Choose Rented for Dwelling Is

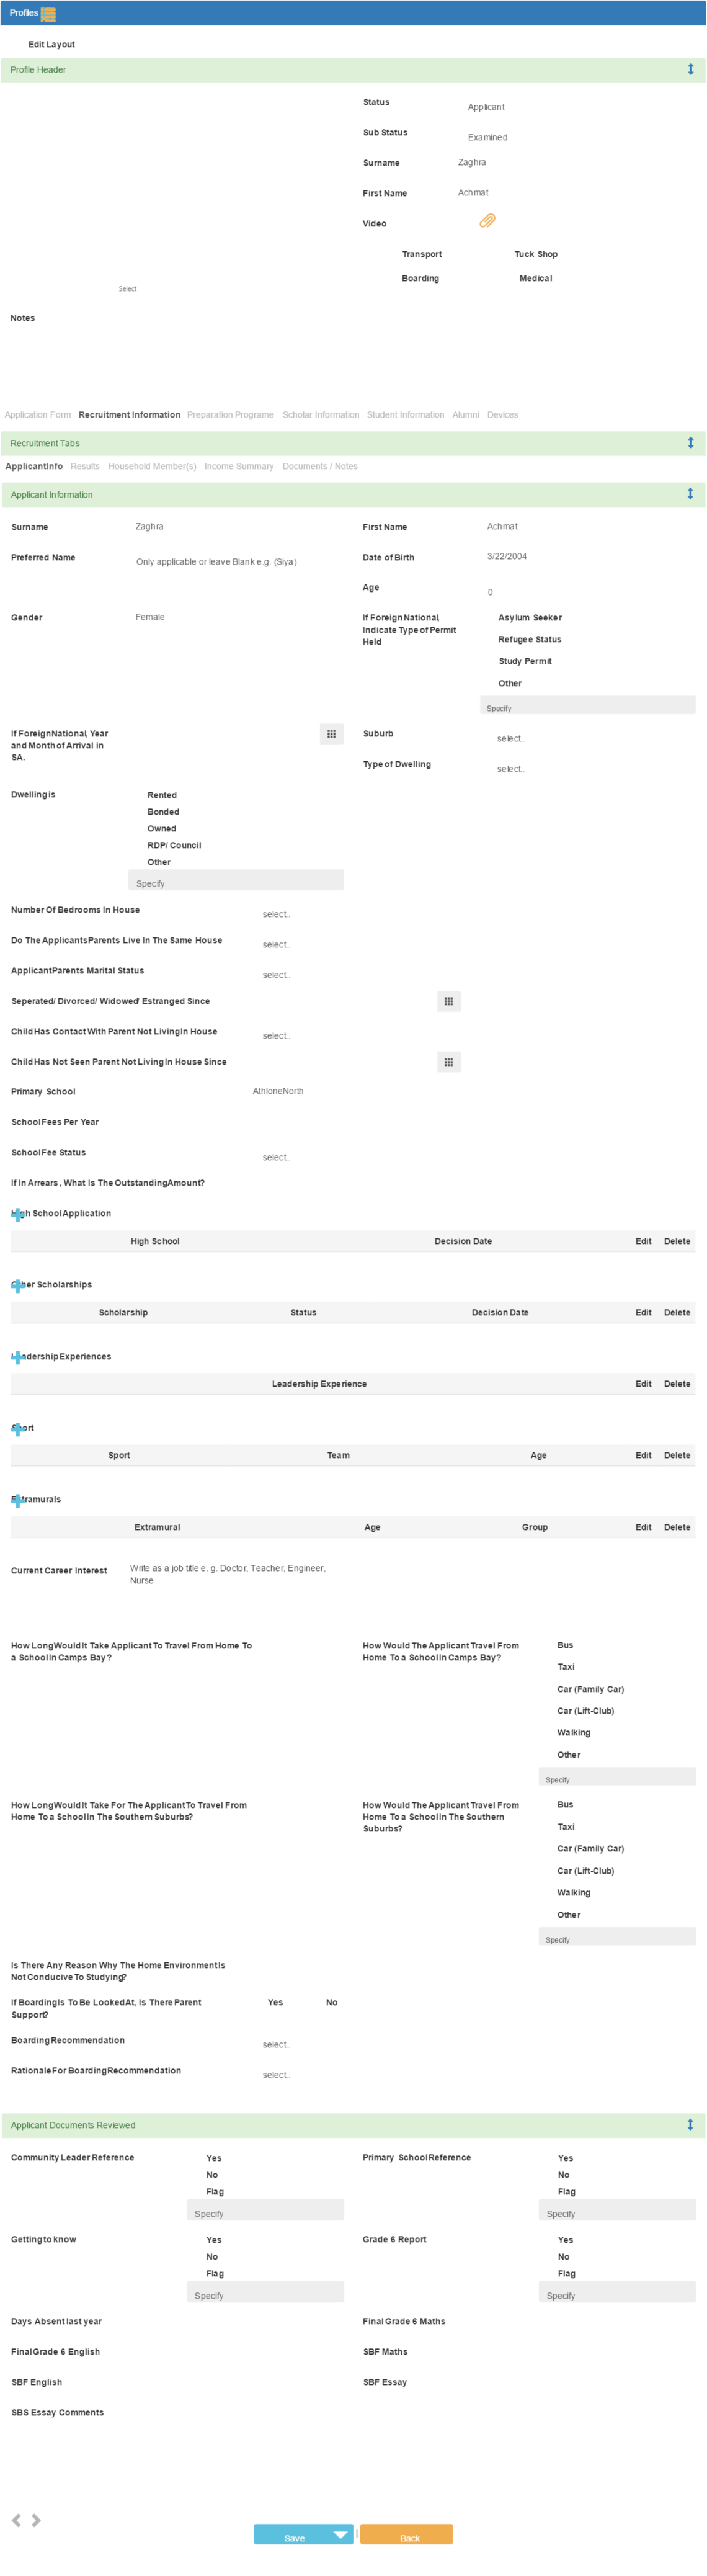point(162,795)
